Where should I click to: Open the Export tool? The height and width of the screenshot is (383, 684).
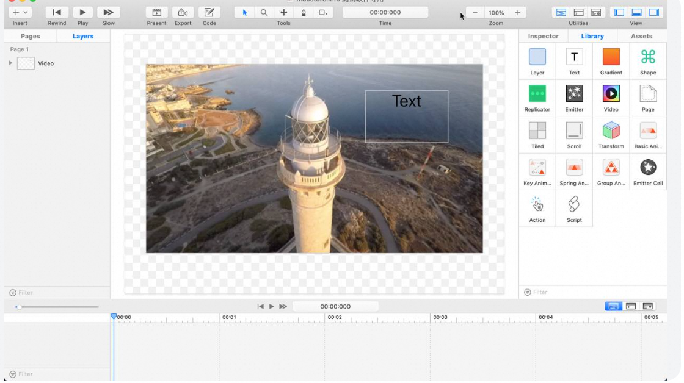[x=183, y=13]
